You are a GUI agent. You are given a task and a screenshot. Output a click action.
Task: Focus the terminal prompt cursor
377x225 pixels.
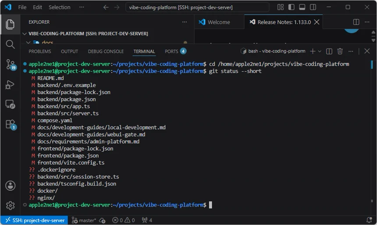tap(210, 205)
